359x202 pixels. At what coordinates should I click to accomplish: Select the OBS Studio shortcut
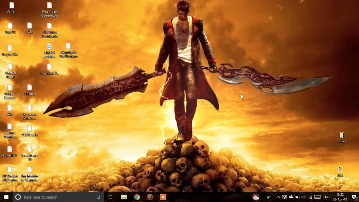point(29,131)
